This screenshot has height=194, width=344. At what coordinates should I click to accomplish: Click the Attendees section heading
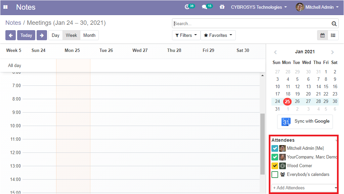(x=283, y=140)
